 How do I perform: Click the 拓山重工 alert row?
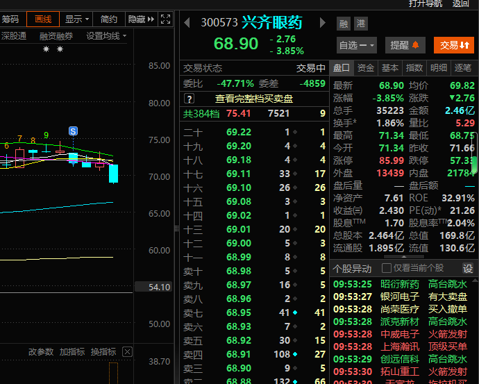400,372
